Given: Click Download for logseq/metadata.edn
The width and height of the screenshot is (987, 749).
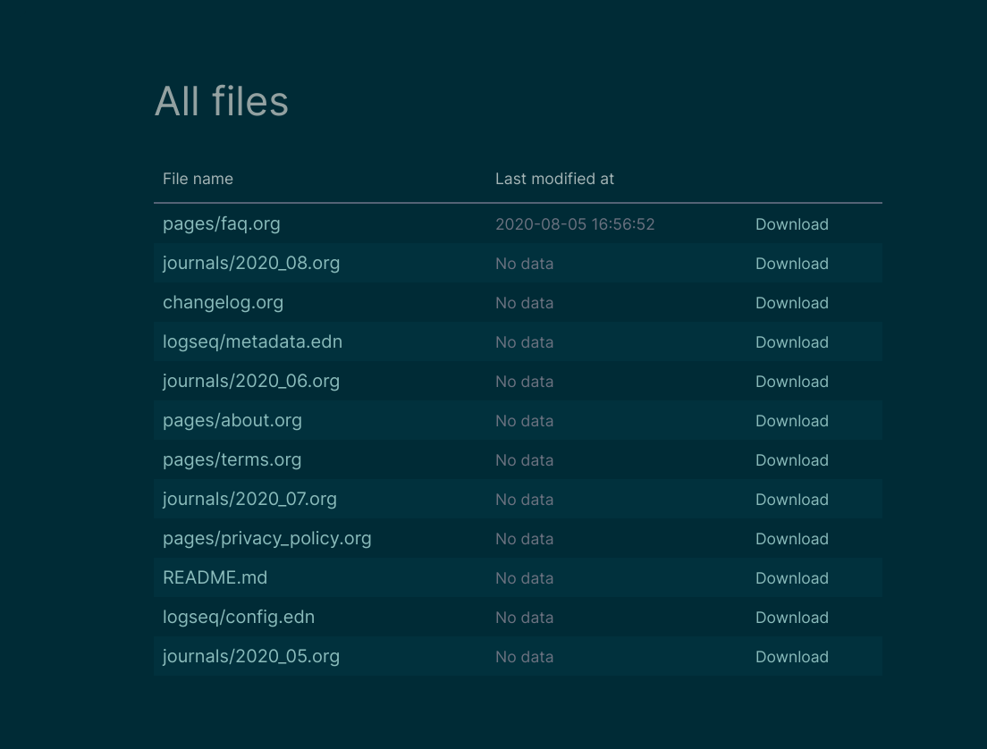Looking at the screenshot, I should [x=791, y=342].
